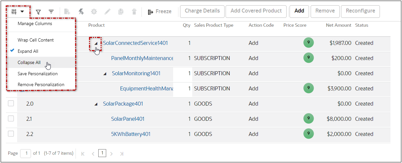Image resolution: width=402 pixels, height=163 pixels.
Task: Click Add Covered Product button
Action: pyautogui.click(x=256, y=11)
